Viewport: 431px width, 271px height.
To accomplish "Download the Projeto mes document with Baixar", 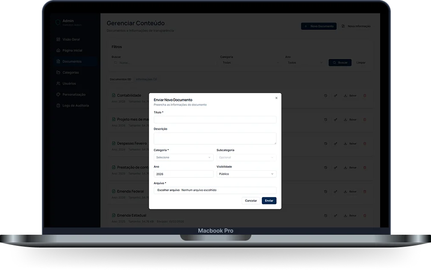I will click(x=350, y=119).
